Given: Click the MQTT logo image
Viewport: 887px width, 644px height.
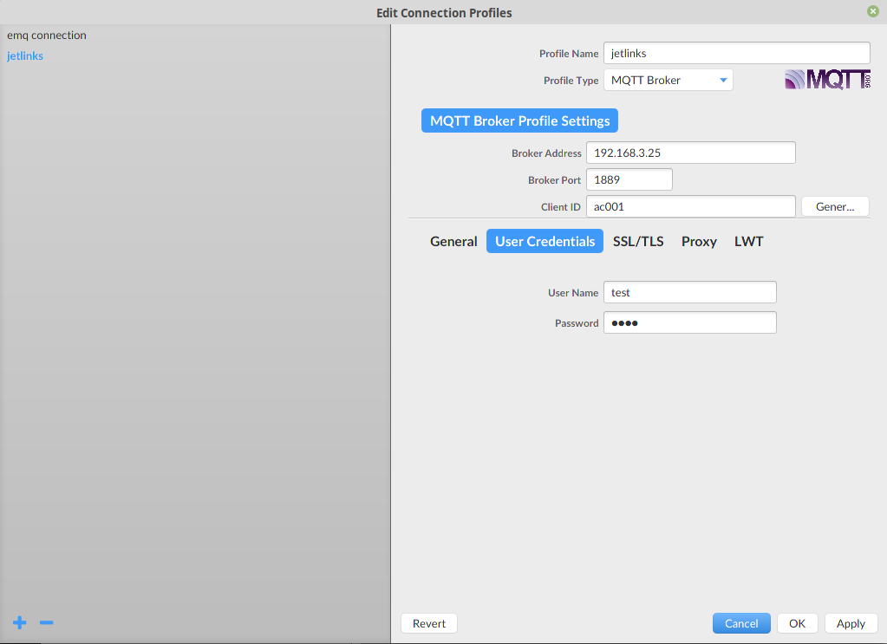Looking at the screenshot, I should pos(827,80).
